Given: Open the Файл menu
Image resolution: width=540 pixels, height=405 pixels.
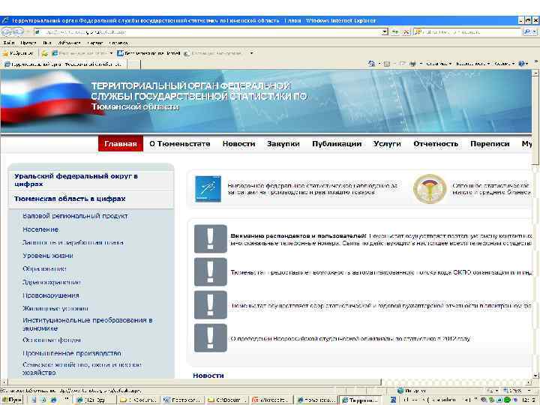Looking at the screenshot, I should point(9,43).
